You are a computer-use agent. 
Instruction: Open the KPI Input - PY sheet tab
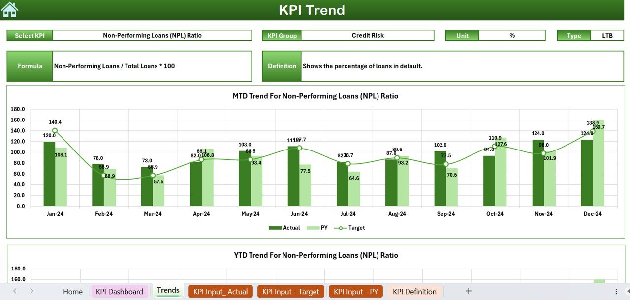[356, 292]
